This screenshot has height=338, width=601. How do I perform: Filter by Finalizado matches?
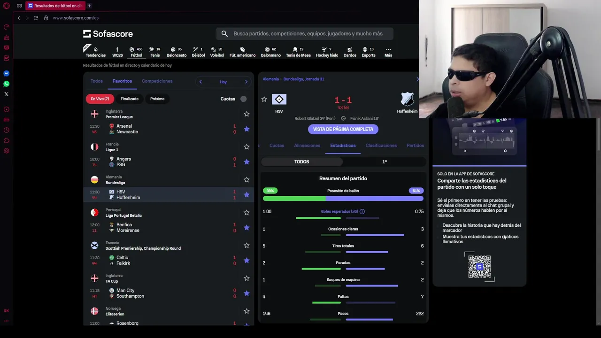point(130,99)
